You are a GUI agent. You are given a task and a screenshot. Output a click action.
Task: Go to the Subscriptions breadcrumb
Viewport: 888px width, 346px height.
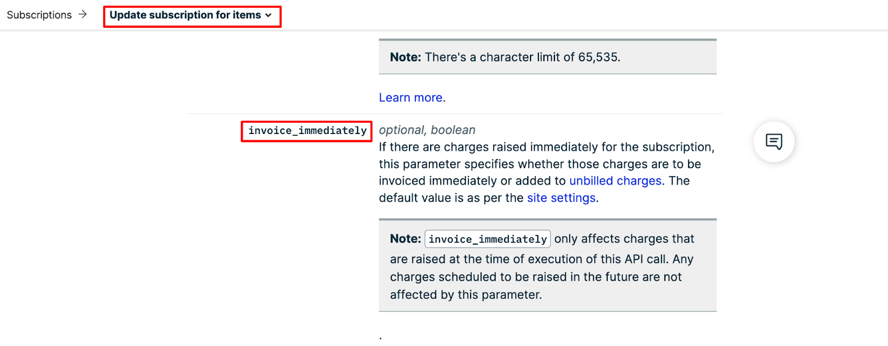tap(39, 15)
